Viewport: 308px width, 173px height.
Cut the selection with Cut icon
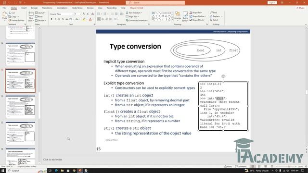tap(12, 13)
